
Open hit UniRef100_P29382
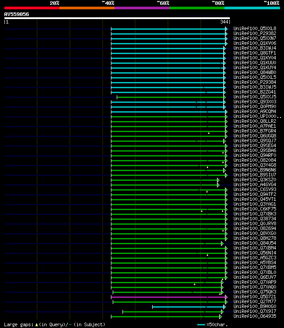255,33
